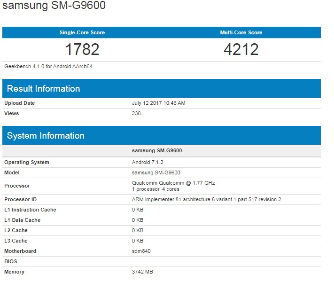
Task: Click the bold 'samsung SM-G9600' table column header
Action: (157, 150)
